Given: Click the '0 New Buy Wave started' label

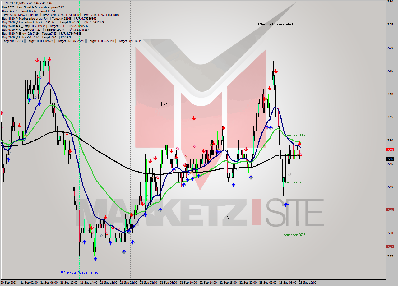Looking at the screenshot, I should pyautogui.click(x=80, y=272).
